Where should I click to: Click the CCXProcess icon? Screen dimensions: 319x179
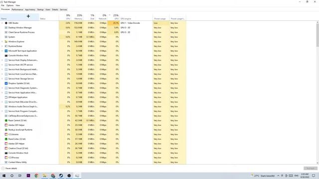pos(6,158)
